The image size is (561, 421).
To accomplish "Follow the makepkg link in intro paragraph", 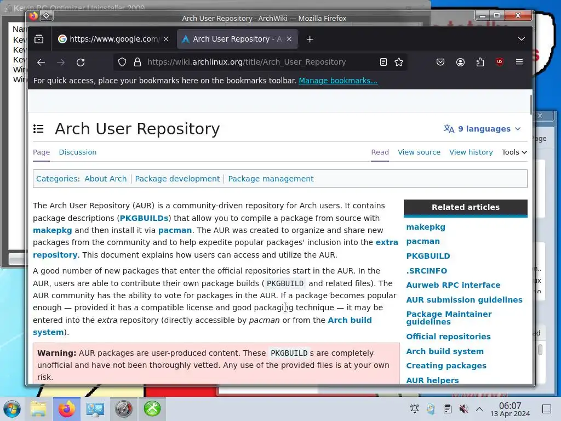I will pyautogui.click(x=52, y=230).
